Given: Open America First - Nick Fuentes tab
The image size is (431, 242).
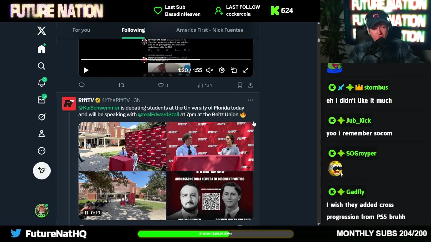Looking at the screenshot, I should click(210, 30).
